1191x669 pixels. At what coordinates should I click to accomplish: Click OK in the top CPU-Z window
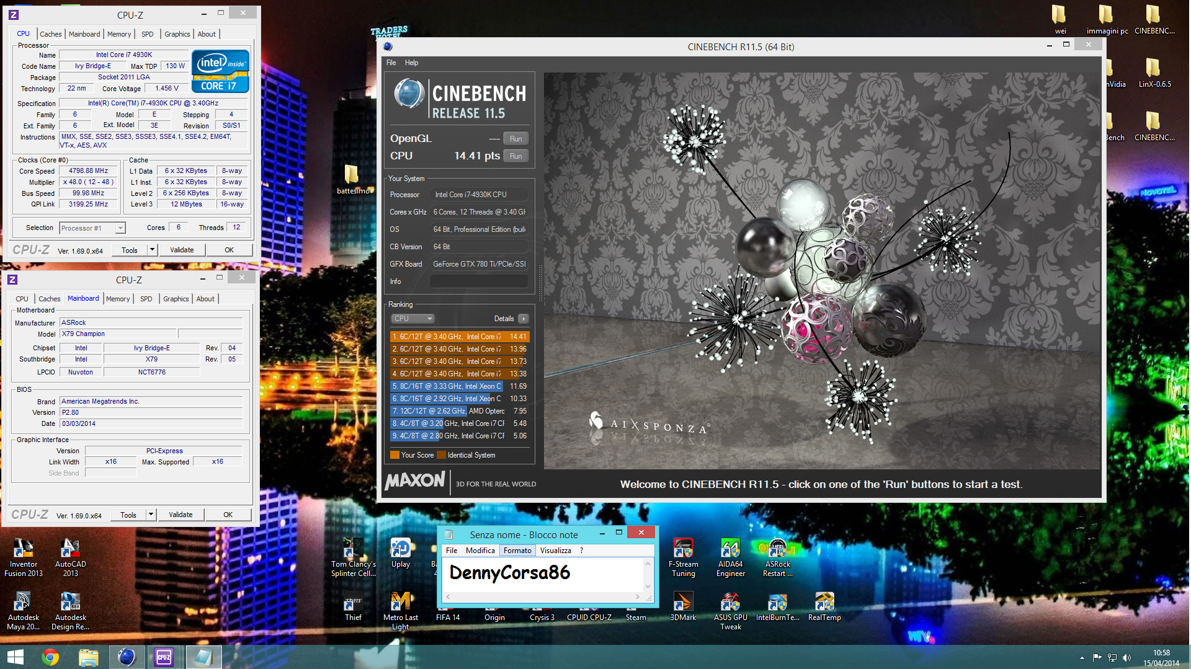point(229,250)
